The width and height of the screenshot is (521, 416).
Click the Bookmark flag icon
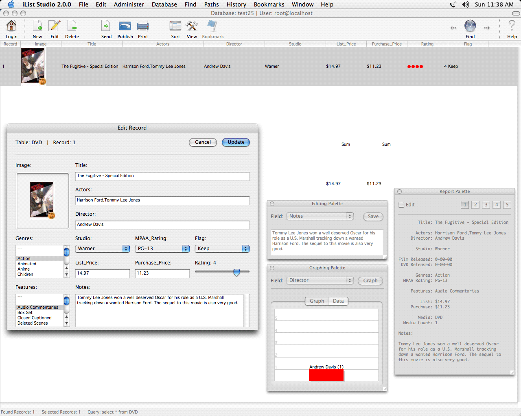pyautogui.click(x=212, y=26)
